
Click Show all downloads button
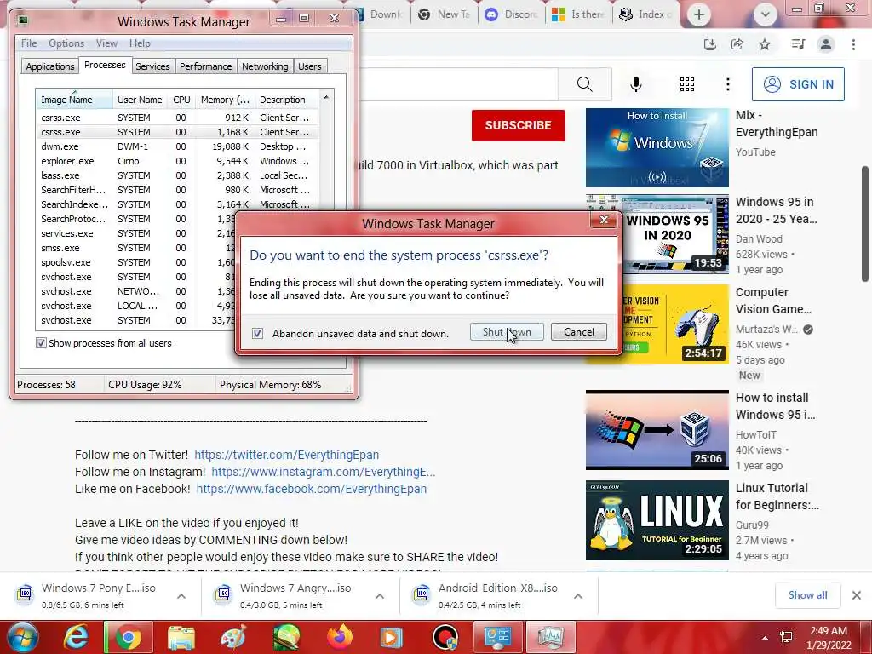[807, 595]
